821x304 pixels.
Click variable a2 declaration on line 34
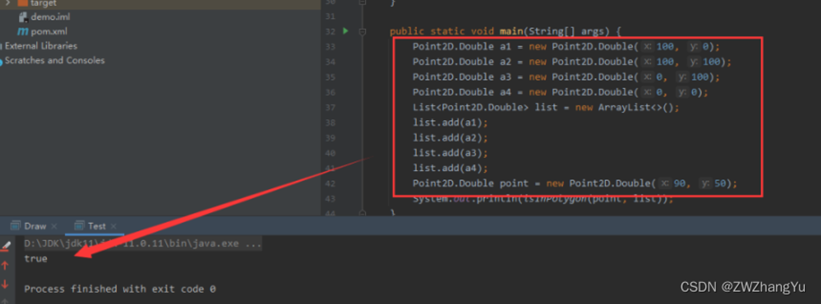click(505, 62)
